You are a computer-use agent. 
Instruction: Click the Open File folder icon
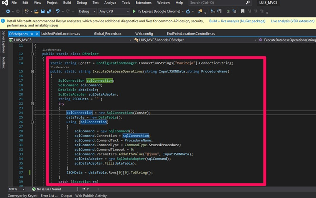coord(36,11)
